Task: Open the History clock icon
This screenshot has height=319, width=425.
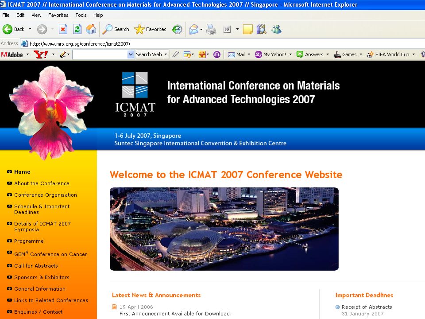Action: coord(177,29)
